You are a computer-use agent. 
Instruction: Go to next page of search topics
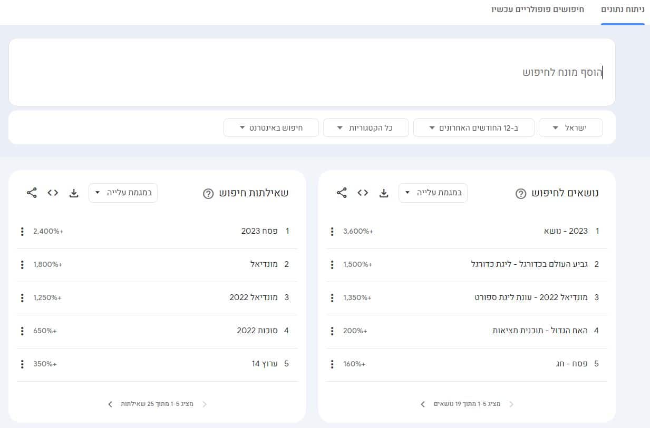pyautogui.click(x=423, y=404)
